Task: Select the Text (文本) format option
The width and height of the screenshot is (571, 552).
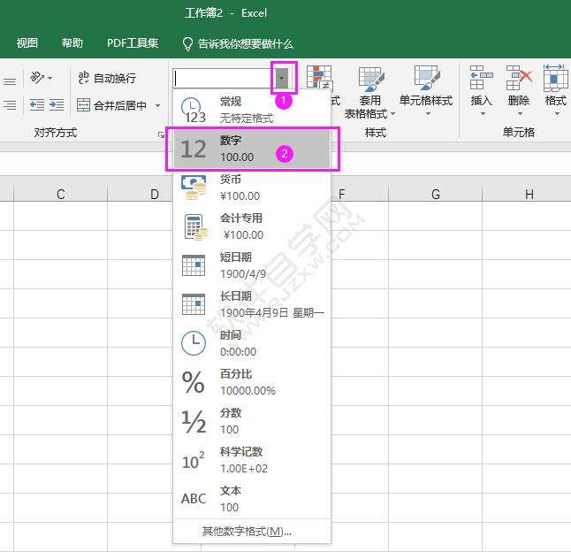Action: pos(252,499)
